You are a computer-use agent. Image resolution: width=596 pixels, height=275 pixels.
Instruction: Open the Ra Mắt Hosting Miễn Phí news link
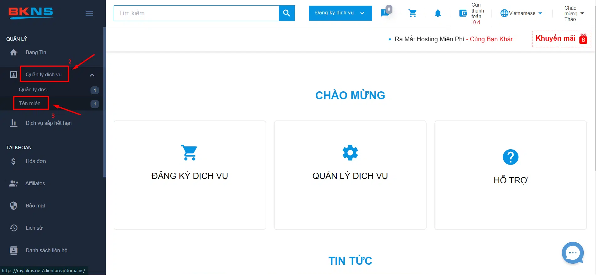(453, 39)
